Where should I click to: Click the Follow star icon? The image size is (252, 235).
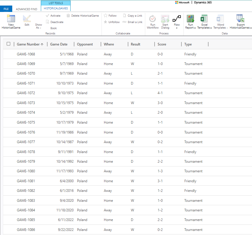(105, 15)
